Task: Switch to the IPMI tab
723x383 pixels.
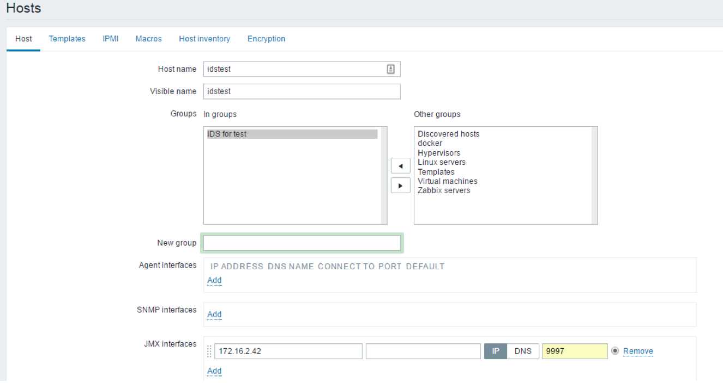Action: click(111, 39)
